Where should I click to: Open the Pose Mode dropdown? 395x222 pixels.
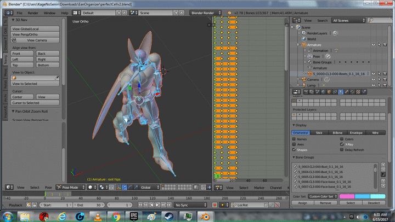[71, 188]
